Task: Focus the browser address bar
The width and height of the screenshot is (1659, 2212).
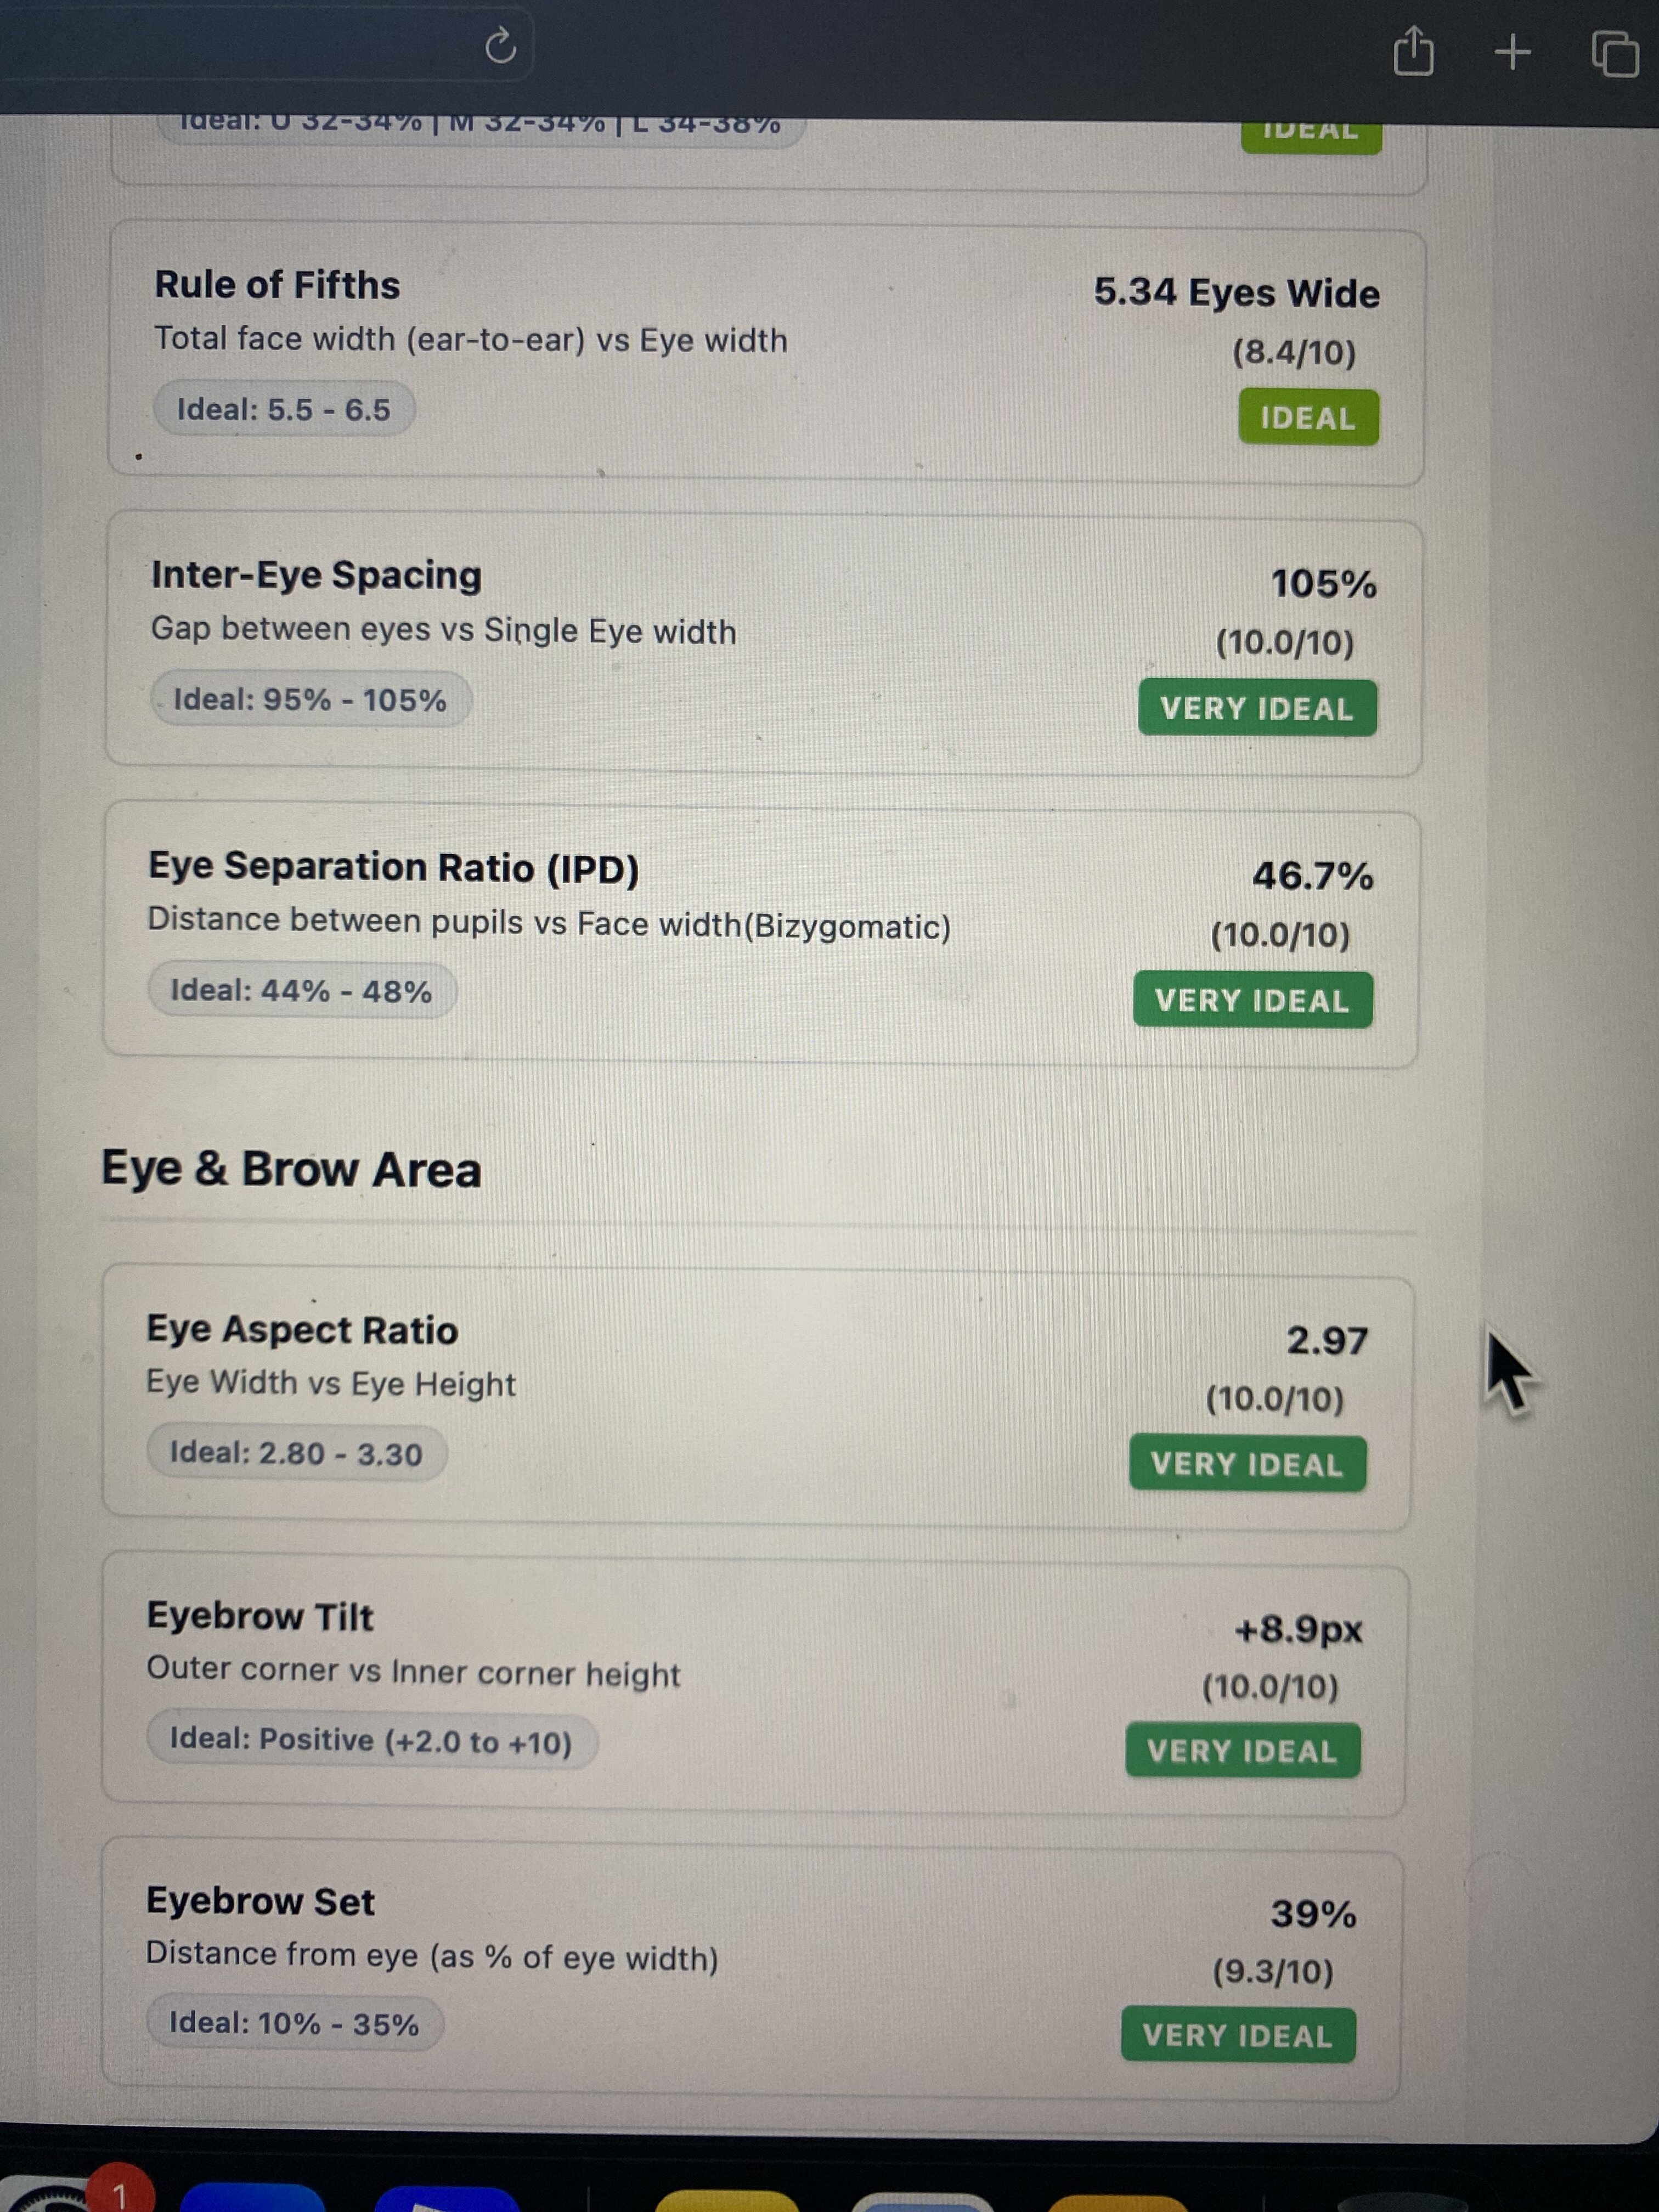Action: tap(250, 45)
